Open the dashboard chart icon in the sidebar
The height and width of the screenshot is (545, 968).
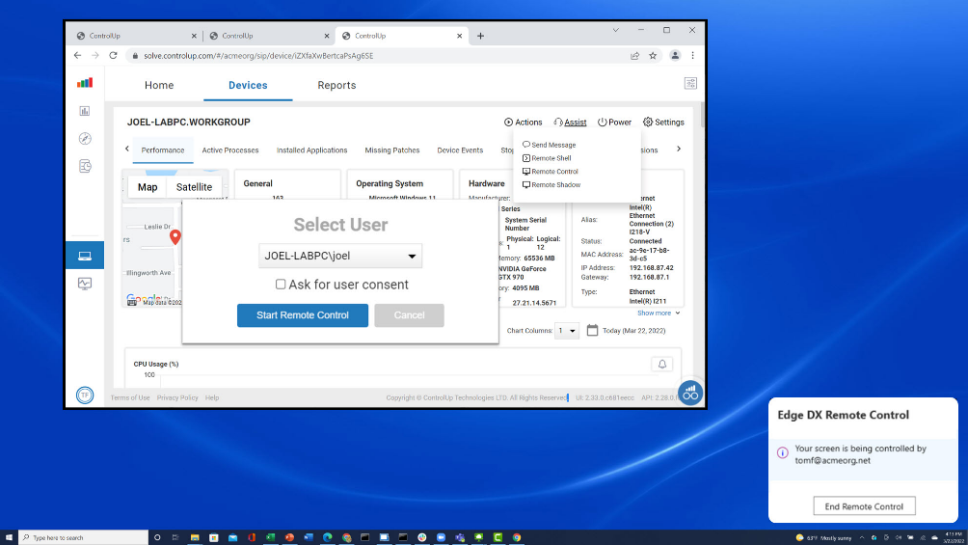click(x=85, y=111)
